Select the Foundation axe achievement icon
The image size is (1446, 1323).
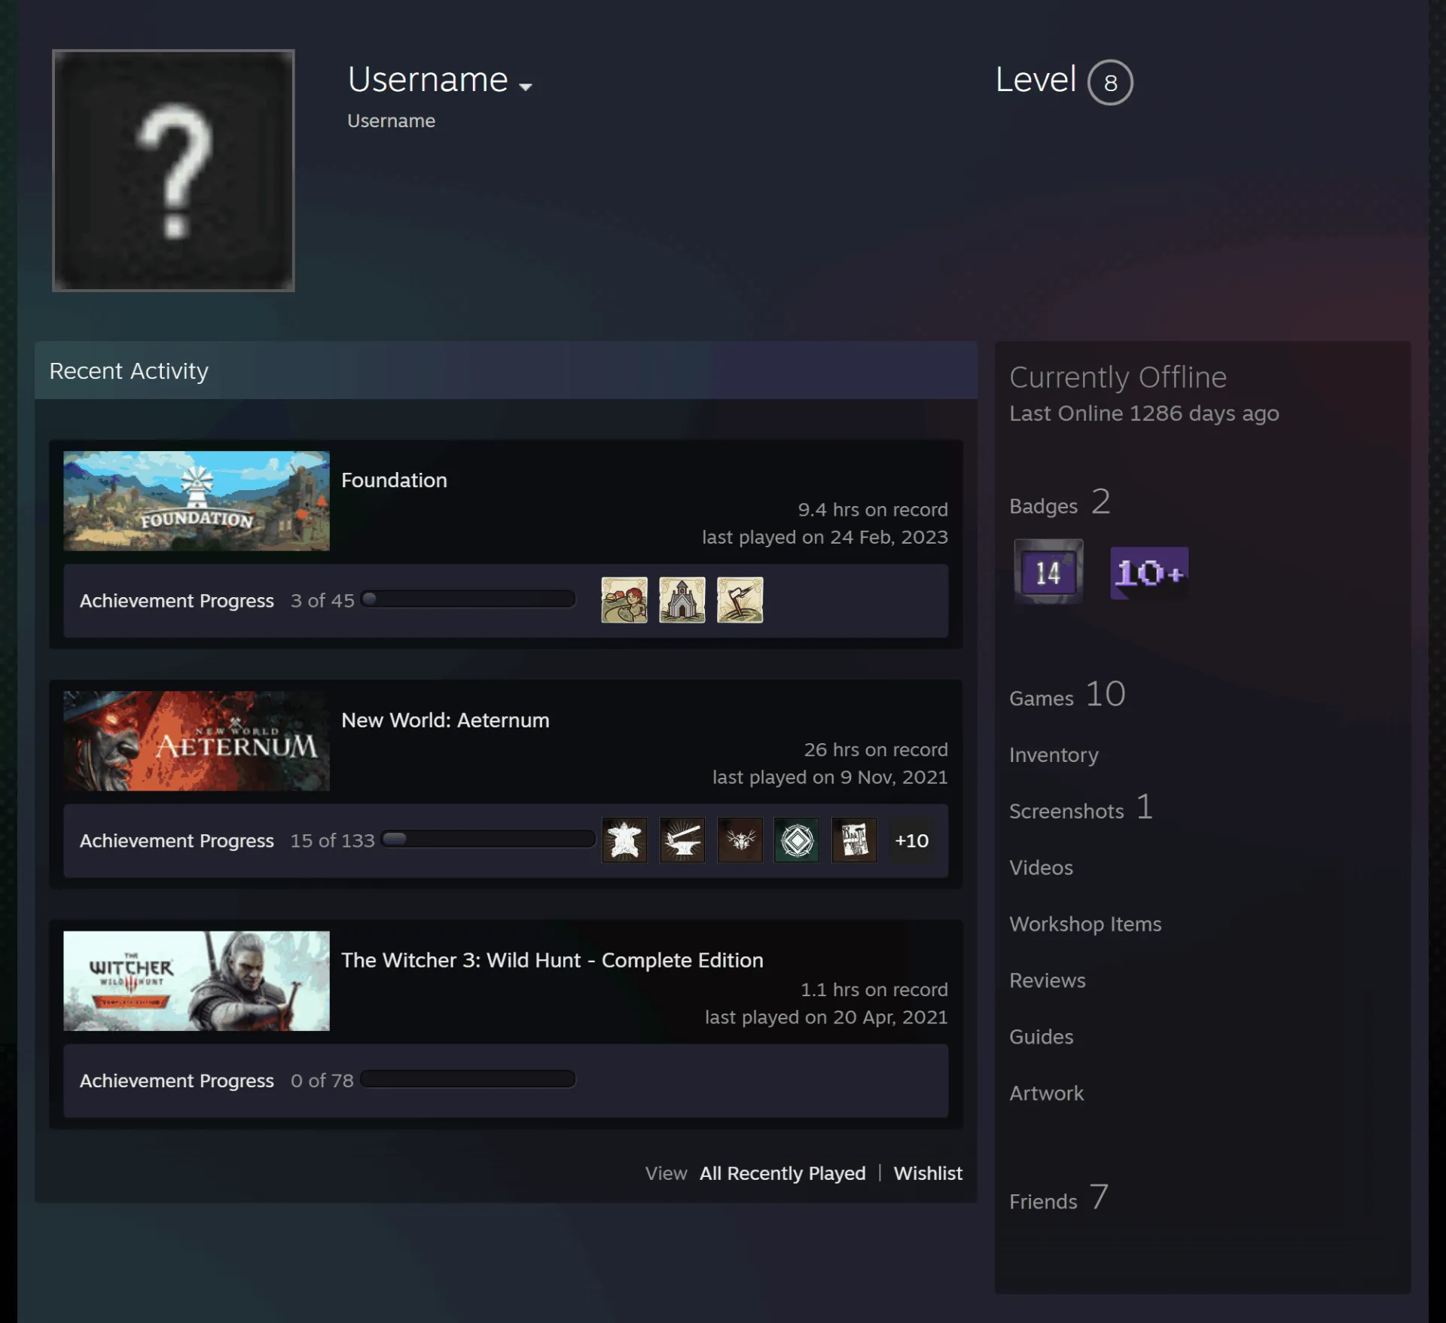pyautogui.click(x=740, y=600)
